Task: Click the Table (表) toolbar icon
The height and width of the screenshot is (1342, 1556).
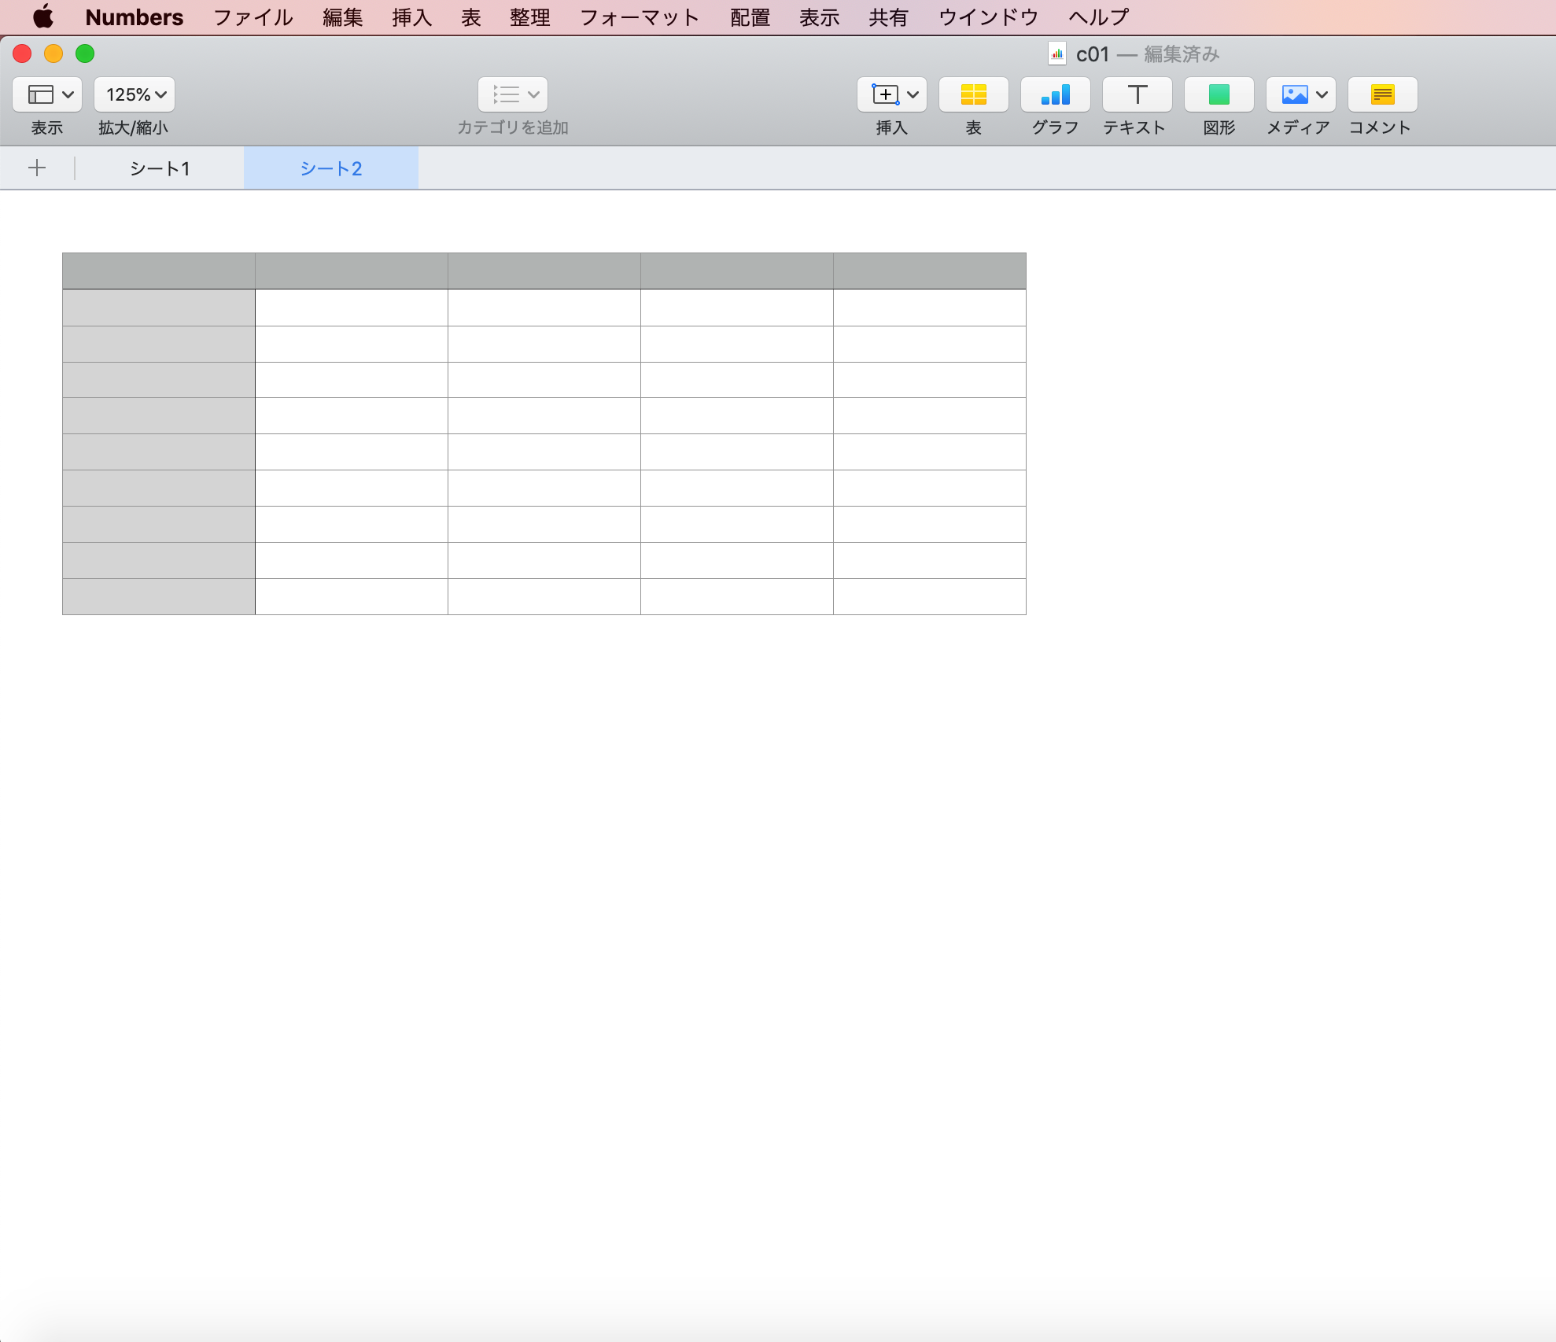Action: point(973,94)
